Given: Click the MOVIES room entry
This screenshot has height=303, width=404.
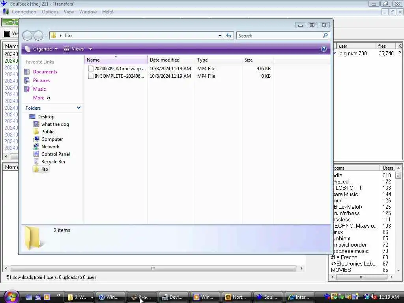Looking at the screenshot, I should click(341, 270).
